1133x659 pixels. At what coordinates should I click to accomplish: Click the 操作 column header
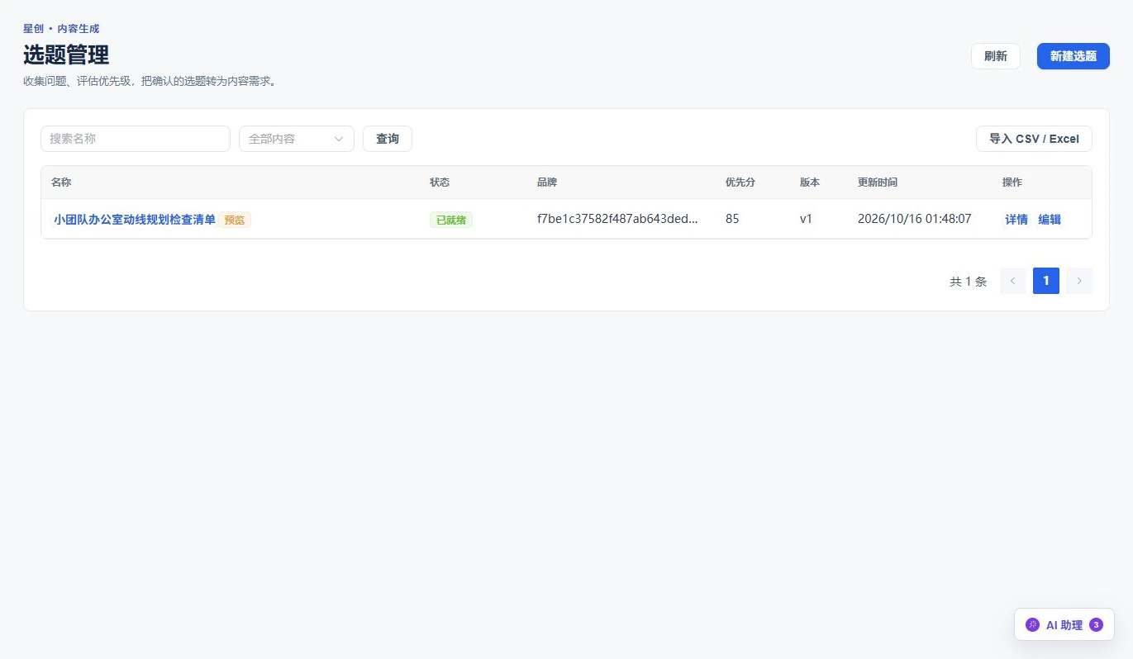1012,183
